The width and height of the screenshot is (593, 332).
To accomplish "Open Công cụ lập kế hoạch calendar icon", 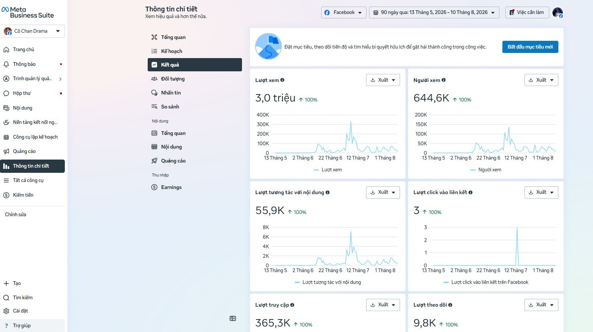I will coord(6,137).
